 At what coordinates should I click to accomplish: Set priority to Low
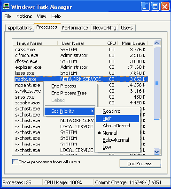coord(117,147)
